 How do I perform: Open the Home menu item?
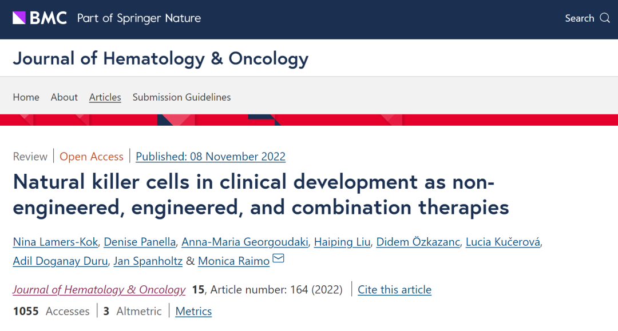(x=26, y=97)
